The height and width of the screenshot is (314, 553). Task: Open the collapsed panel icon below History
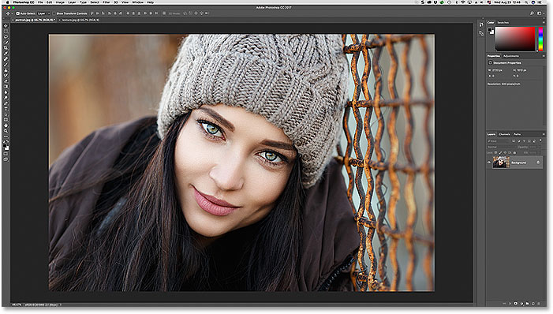[481, 33]
